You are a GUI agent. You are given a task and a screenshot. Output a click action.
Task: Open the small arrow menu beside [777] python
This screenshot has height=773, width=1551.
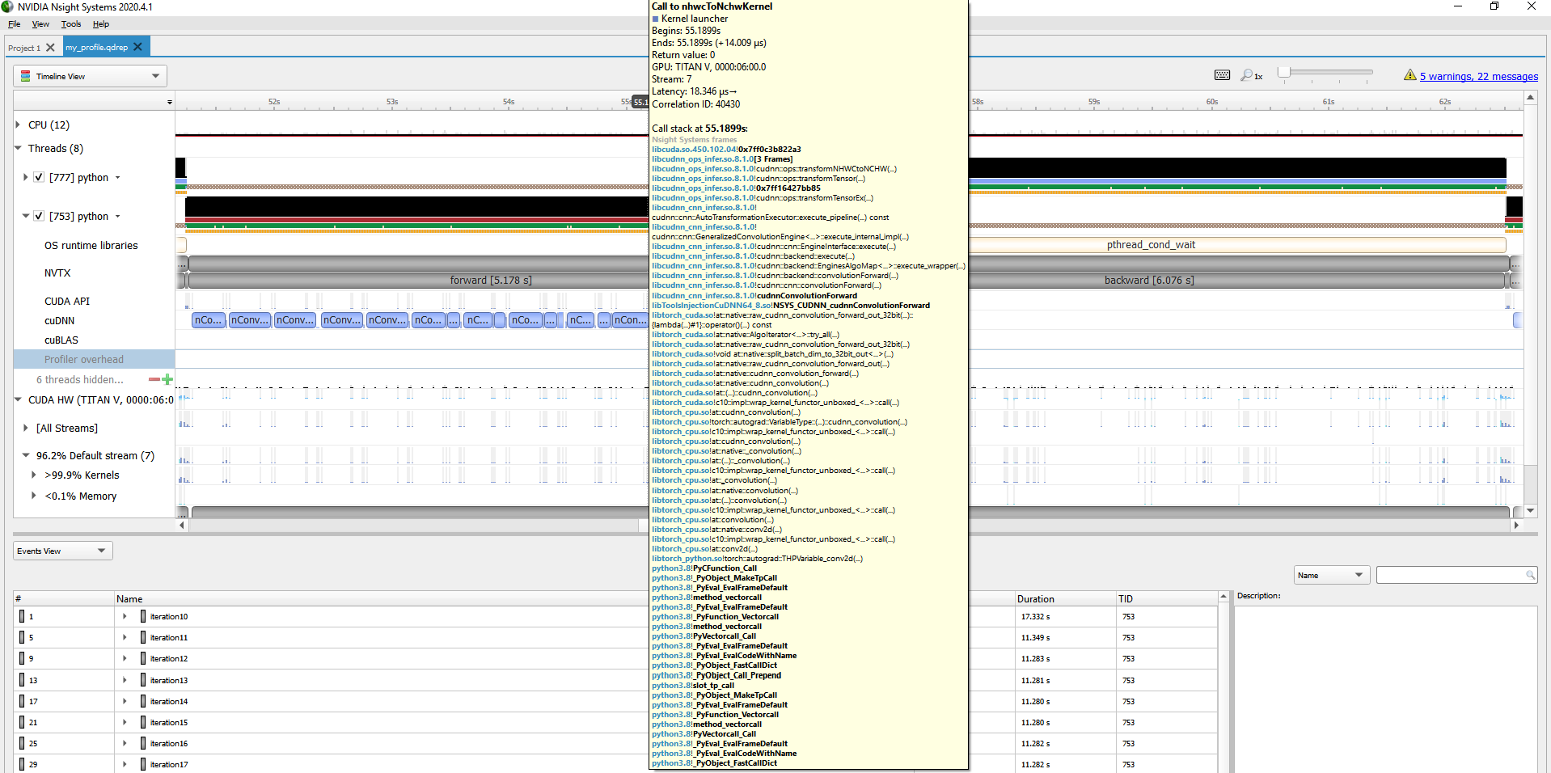(x=118, y=178)
